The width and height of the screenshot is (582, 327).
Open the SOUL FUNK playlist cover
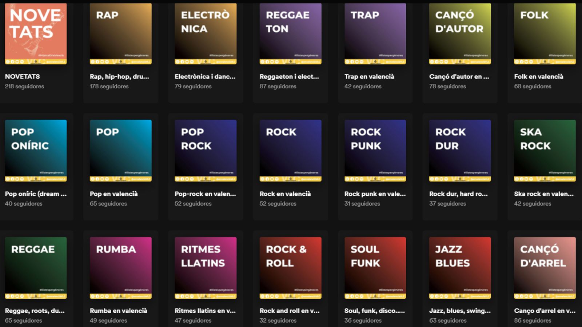375,268
